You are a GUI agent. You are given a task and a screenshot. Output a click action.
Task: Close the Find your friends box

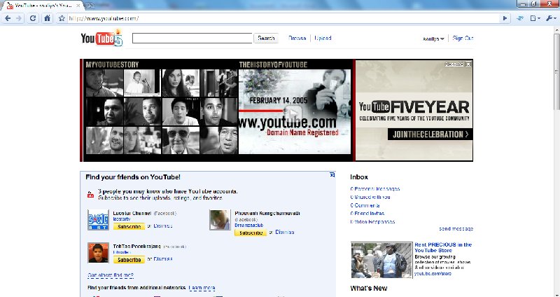(332, 176)
